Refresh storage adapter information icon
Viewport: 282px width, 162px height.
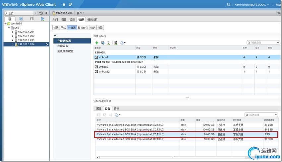[102, 43]
